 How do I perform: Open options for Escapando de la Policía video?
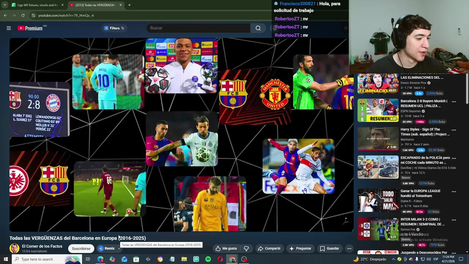pos(454,158)
